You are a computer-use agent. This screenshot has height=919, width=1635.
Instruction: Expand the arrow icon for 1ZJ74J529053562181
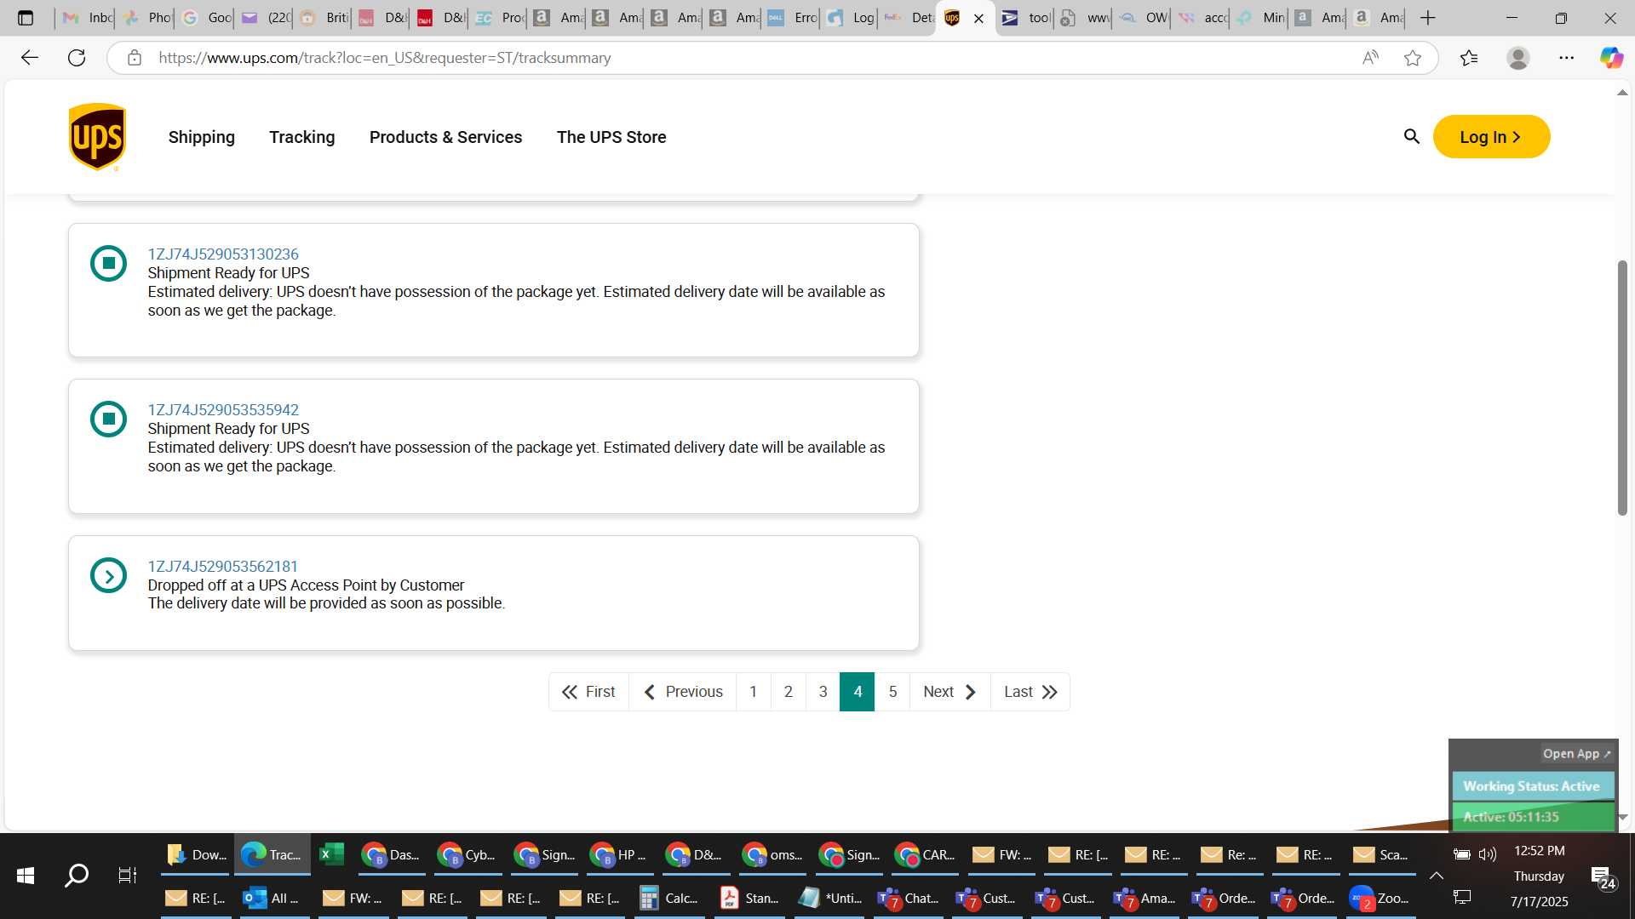pos(108,575)
